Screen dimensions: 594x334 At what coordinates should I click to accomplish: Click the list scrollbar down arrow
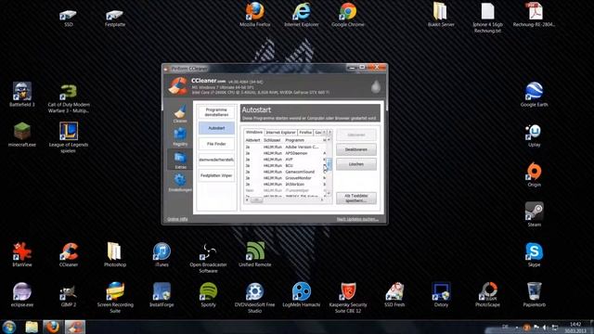click(x=329, y=194)
